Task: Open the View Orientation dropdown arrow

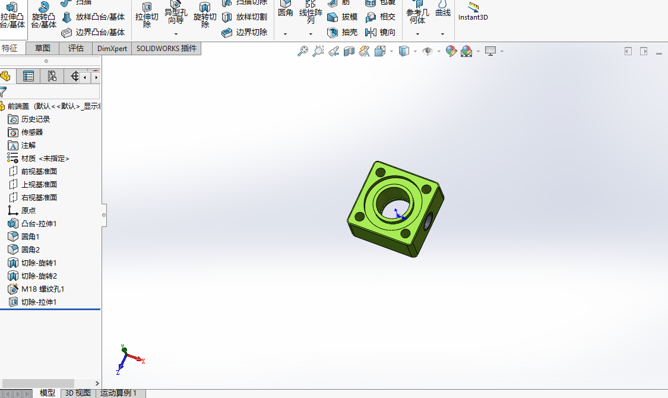Action: pos(391,52)
